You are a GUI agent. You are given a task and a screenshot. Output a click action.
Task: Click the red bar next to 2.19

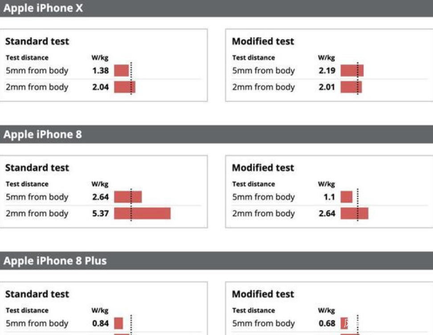click(x=352, y=70)
